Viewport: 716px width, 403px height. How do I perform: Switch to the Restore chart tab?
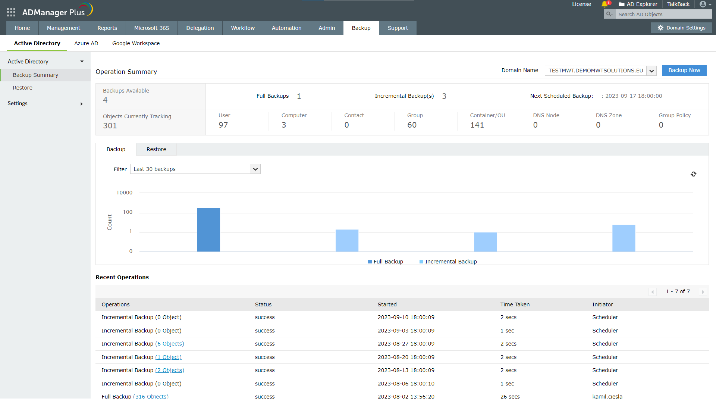click(x=156, y=149)
